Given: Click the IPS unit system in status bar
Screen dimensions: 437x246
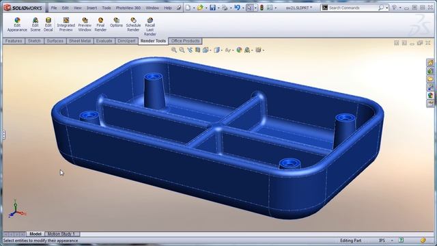Looking at the screenshot, I should (382, 241).
